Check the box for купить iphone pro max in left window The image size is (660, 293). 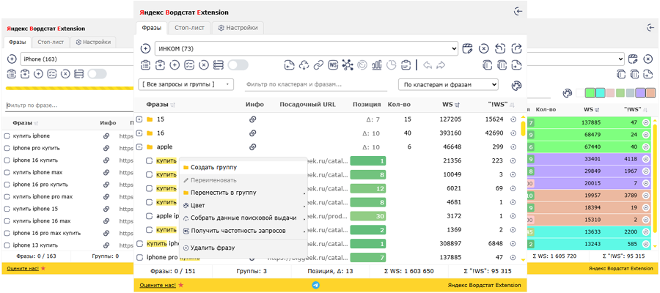[x=7, y=197]
